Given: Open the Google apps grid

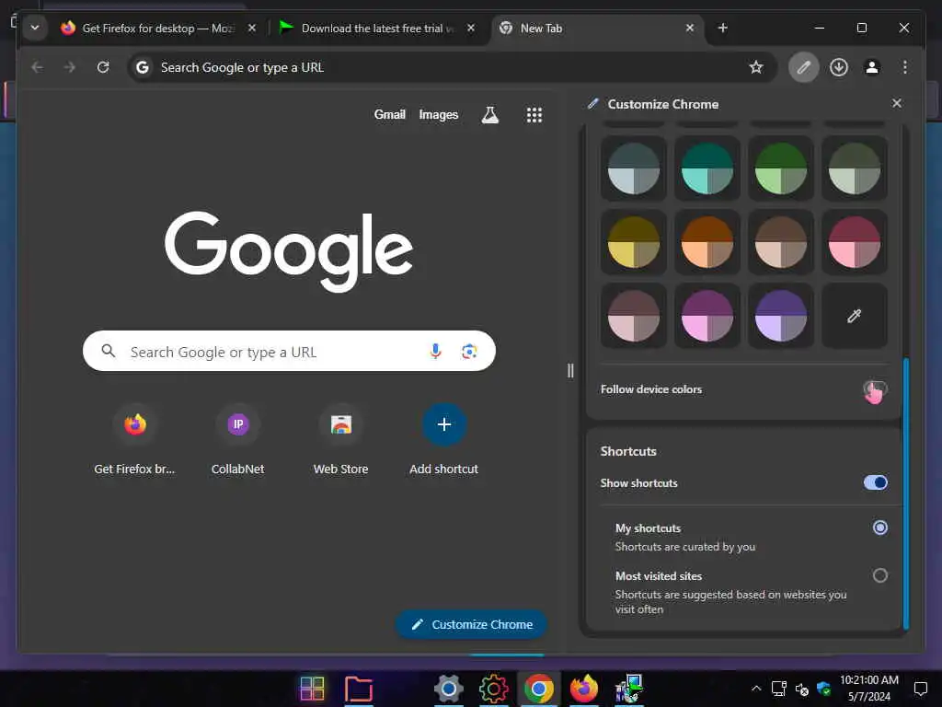Looking at the screenshot, I should point(534,114).
